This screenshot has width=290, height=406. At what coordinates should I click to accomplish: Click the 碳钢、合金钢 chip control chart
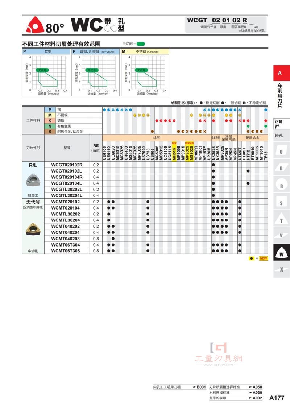(x=96, y=72)
